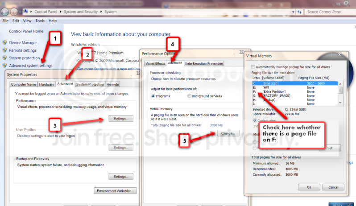Image resolution: width=356 pixels, height=206 pixels.
Task: Click the Control Panel icon in address bar
Action: tap(26, 11)
